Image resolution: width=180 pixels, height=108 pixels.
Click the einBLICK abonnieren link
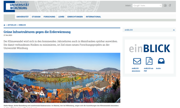pos(136,70)
